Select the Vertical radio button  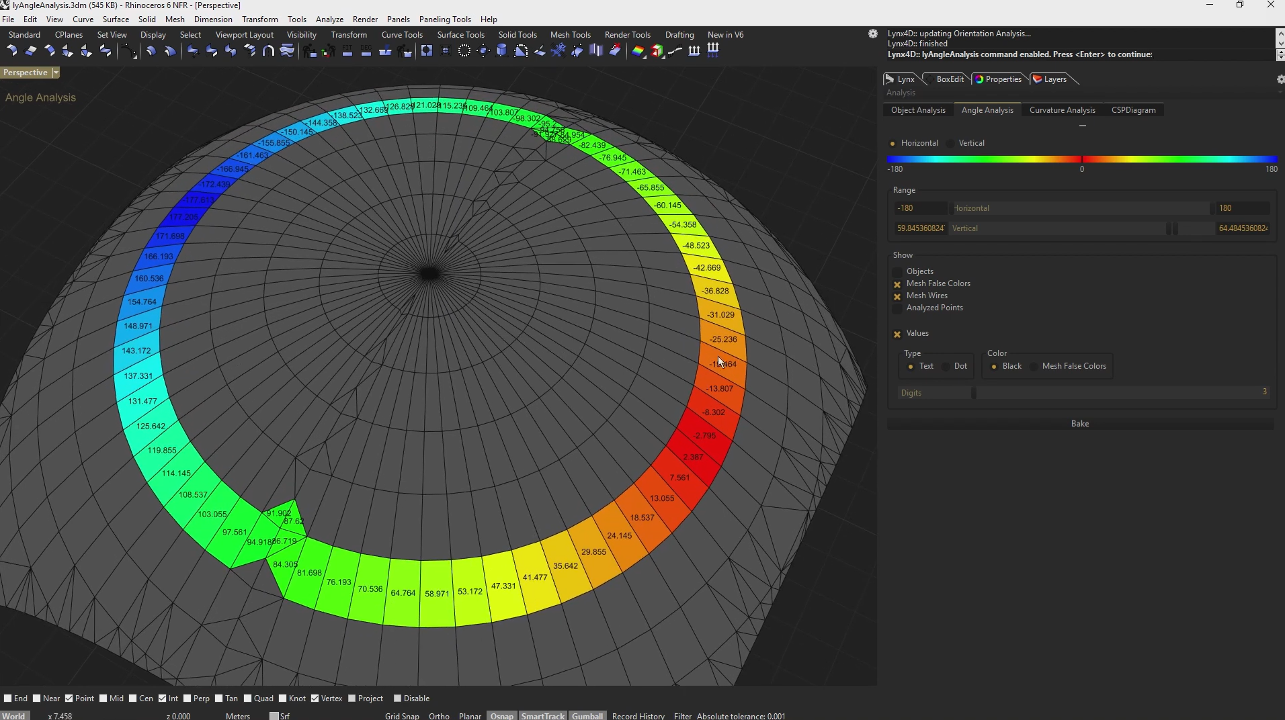950,144
